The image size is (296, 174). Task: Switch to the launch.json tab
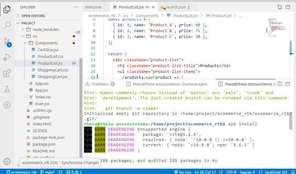click(178, 7)
